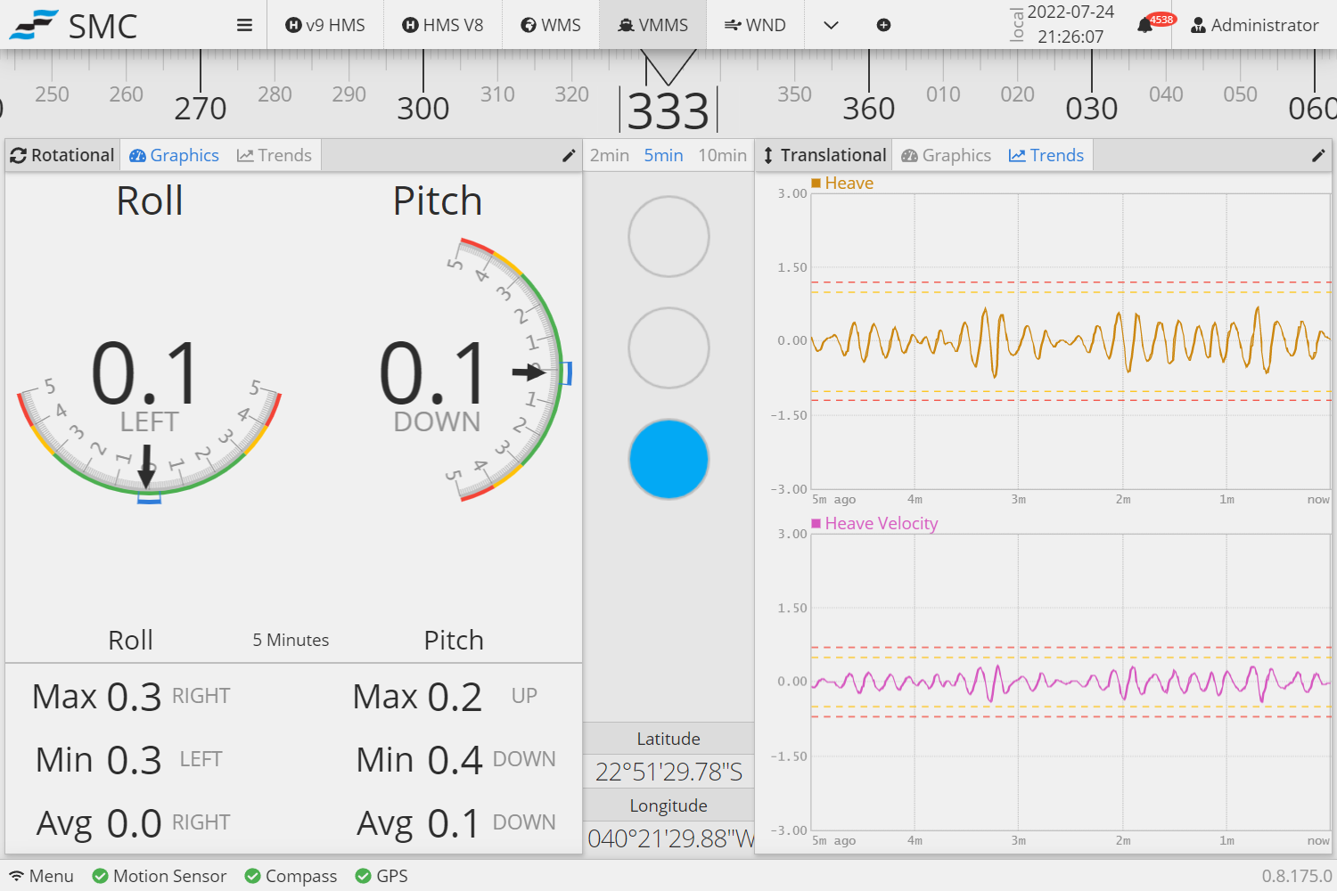The height and width of the screenshot is (891, 1337).
Task: Click the SMC logo
Action: point(74,26)
